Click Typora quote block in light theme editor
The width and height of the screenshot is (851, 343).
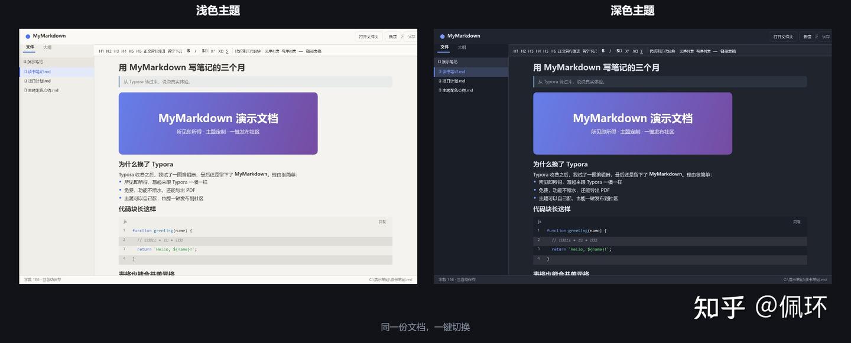[x=255, y=82]
